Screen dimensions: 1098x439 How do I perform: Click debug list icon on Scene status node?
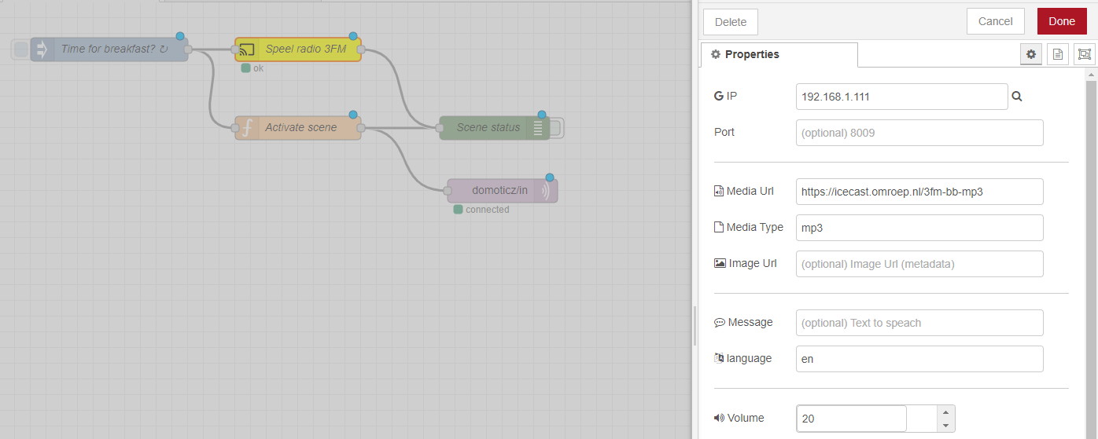click(538, 128)
